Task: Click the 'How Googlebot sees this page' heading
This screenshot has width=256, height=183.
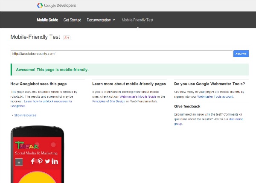Action: coord(38,84)
